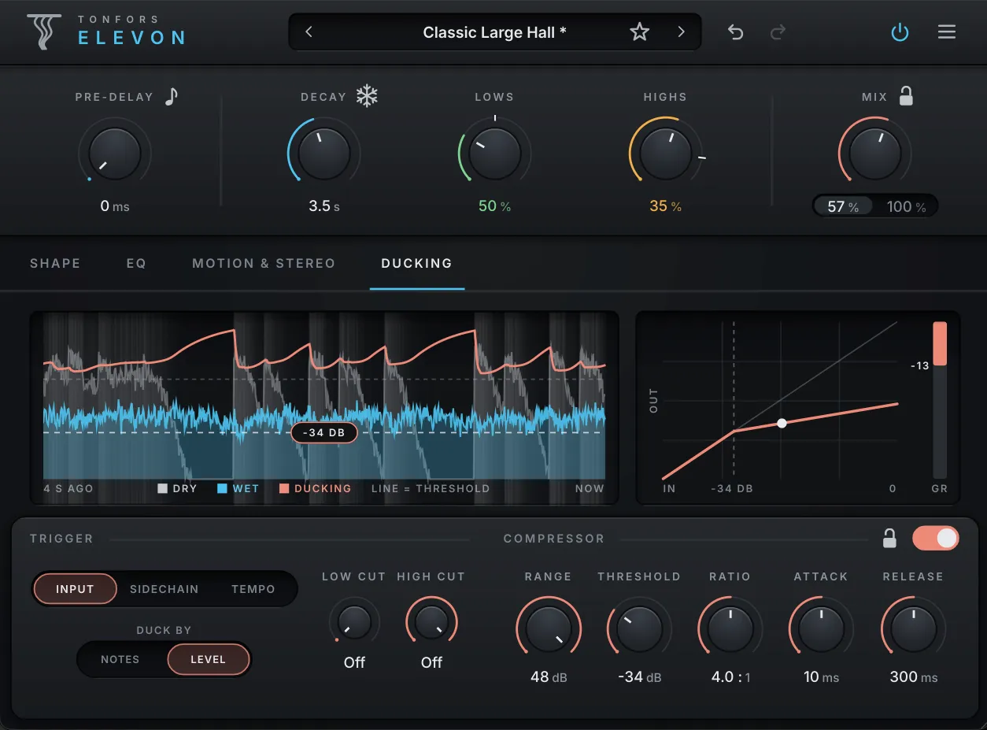Toggle the decay freeze snowflake icon
Image resolution: width=987 pixels, height=730 pixels.
click(367, 96)
